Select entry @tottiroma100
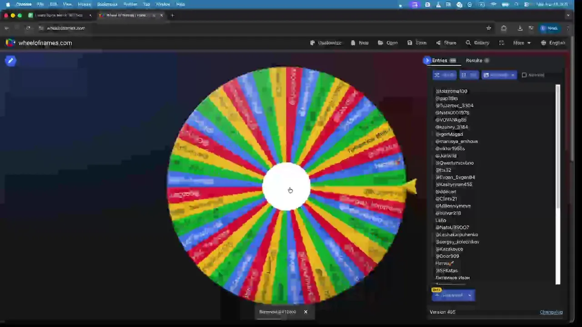Screen dimensions: 582x327 click(x=451, y=91)
